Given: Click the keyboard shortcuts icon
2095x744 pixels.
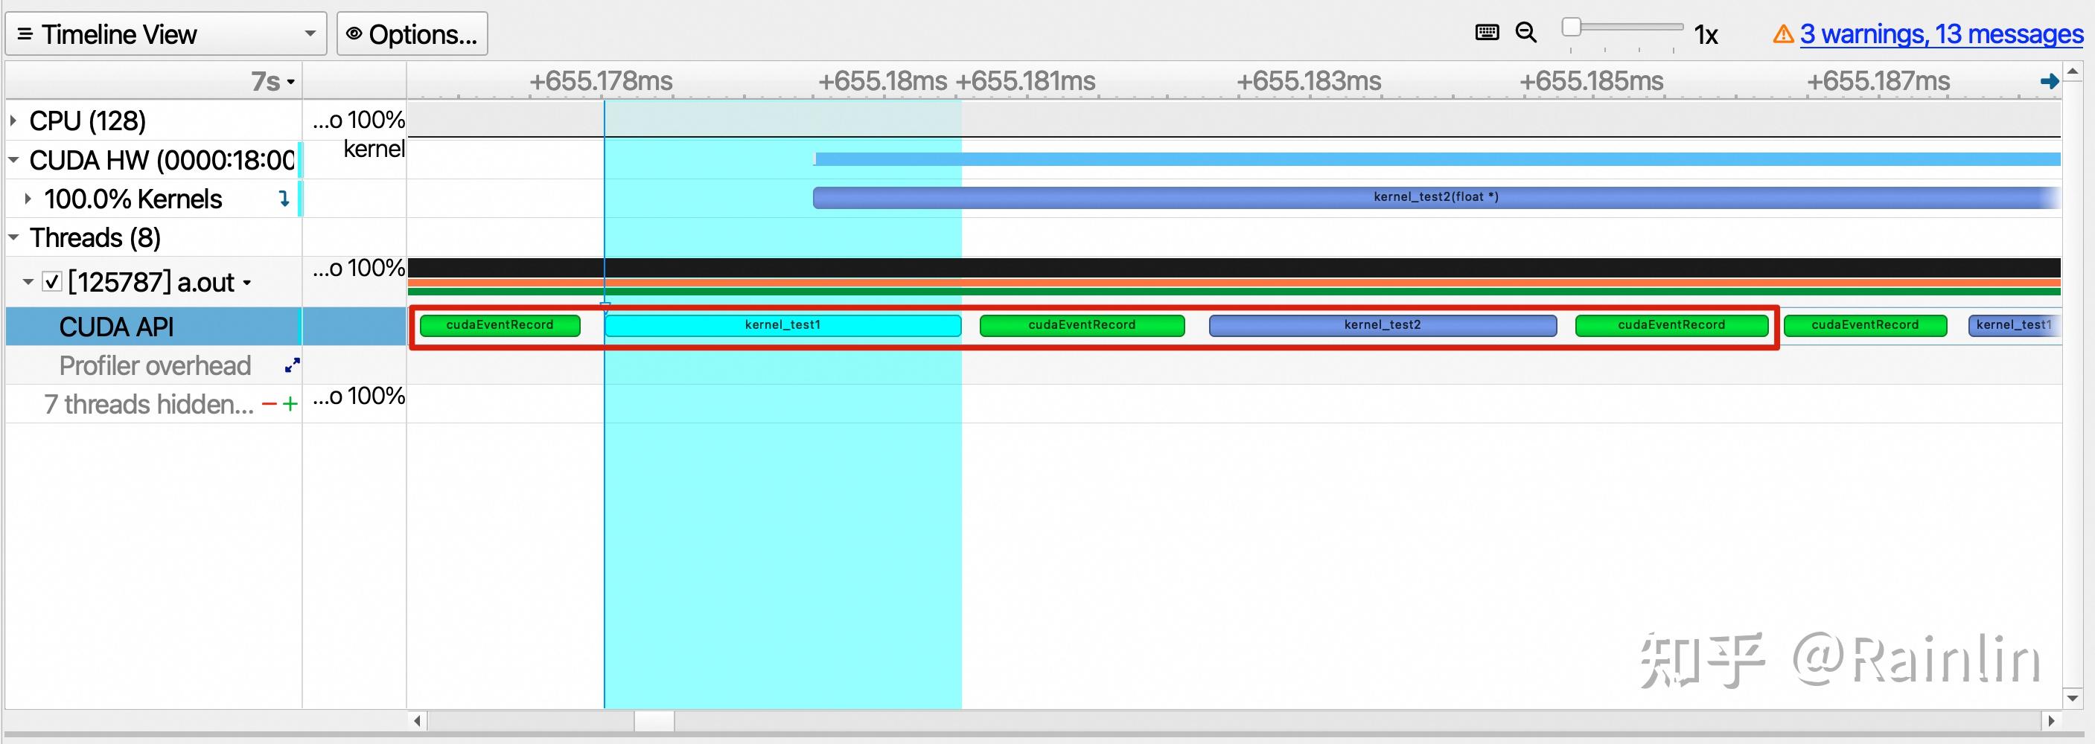Looking at the screenshot, I should click(x=1487, y=33).
